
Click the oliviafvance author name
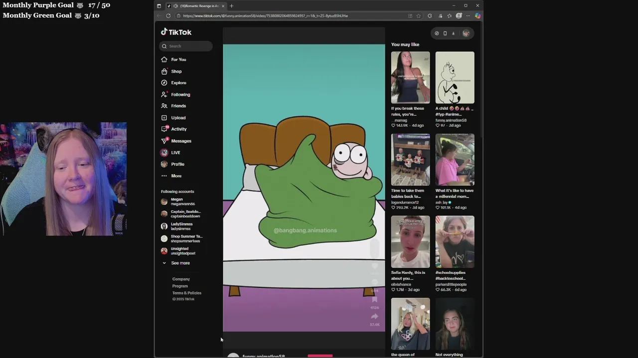[x=401, y=284]
